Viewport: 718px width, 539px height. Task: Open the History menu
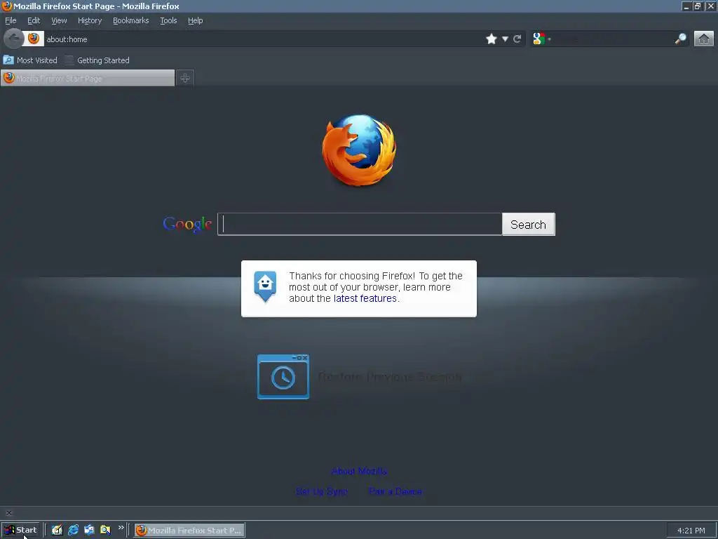click(x=90, y=20)
